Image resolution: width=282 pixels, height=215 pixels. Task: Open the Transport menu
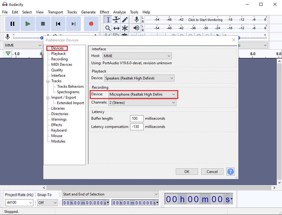(55, 12)
